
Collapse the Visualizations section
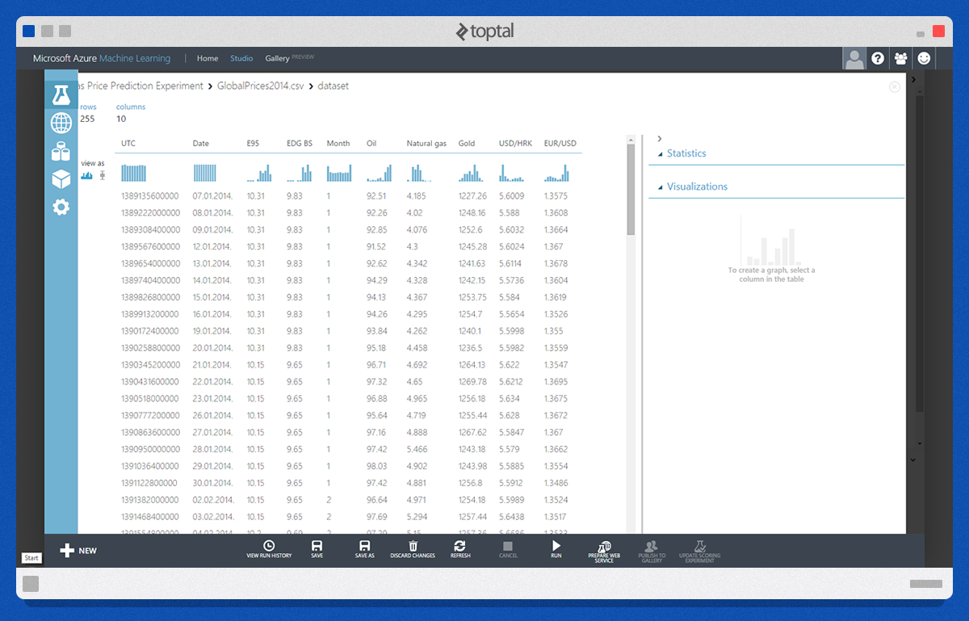660,187
